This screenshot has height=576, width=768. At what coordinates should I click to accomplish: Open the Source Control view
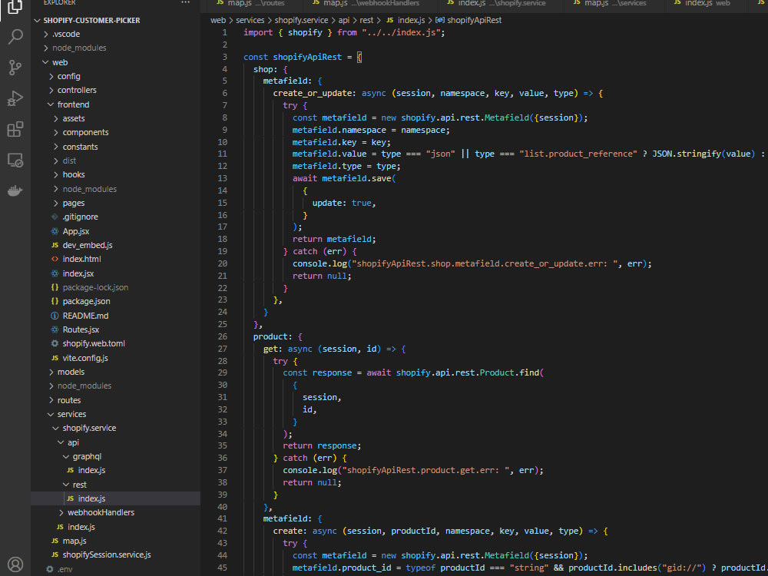pos(15,68)
